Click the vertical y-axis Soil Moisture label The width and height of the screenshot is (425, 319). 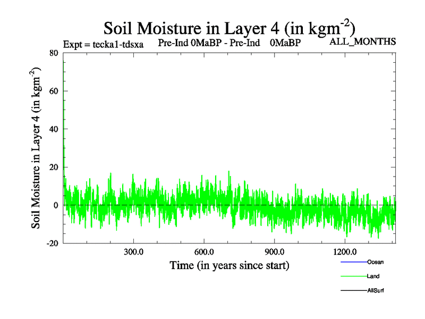point(37,148)
